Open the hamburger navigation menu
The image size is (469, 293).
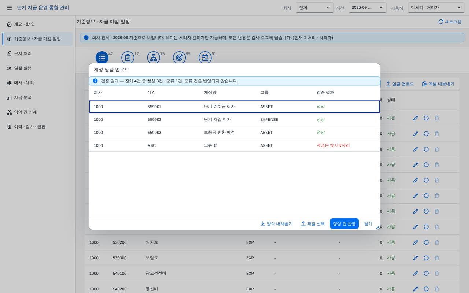pyautogui.click(x=10, y=8)
